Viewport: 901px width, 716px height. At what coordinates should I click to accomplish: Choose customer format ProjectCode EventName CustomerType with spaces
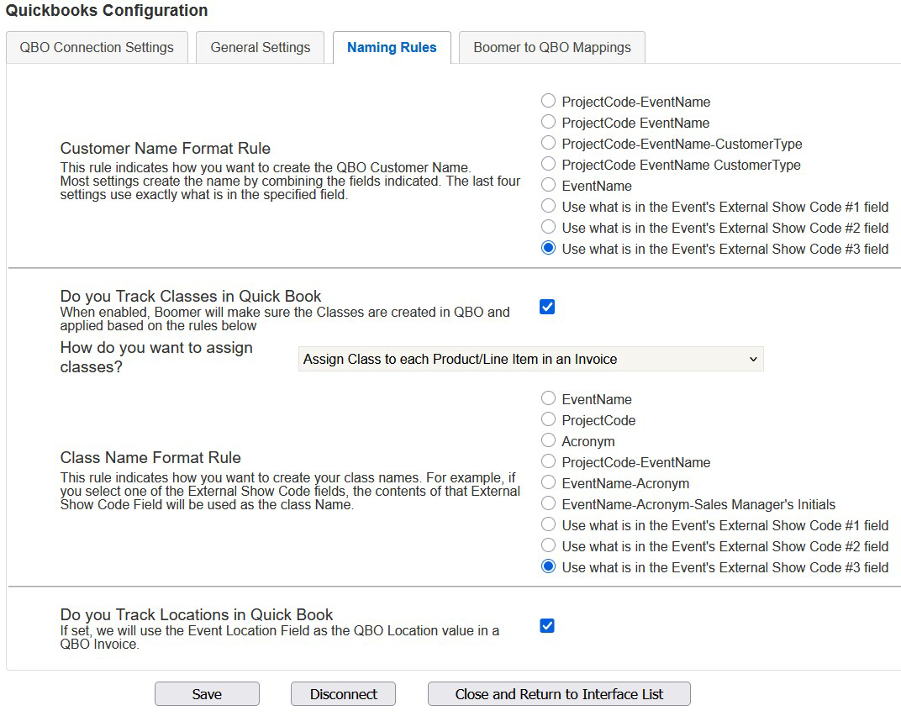[548, 165]
